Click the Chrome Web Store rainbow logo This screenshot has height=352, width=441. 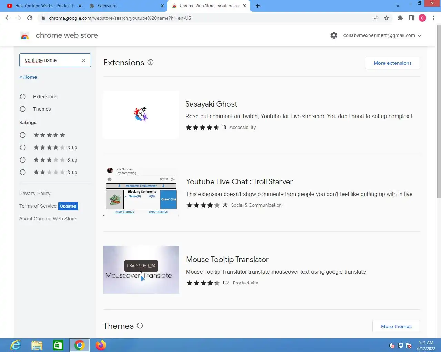tap(25, 35)
